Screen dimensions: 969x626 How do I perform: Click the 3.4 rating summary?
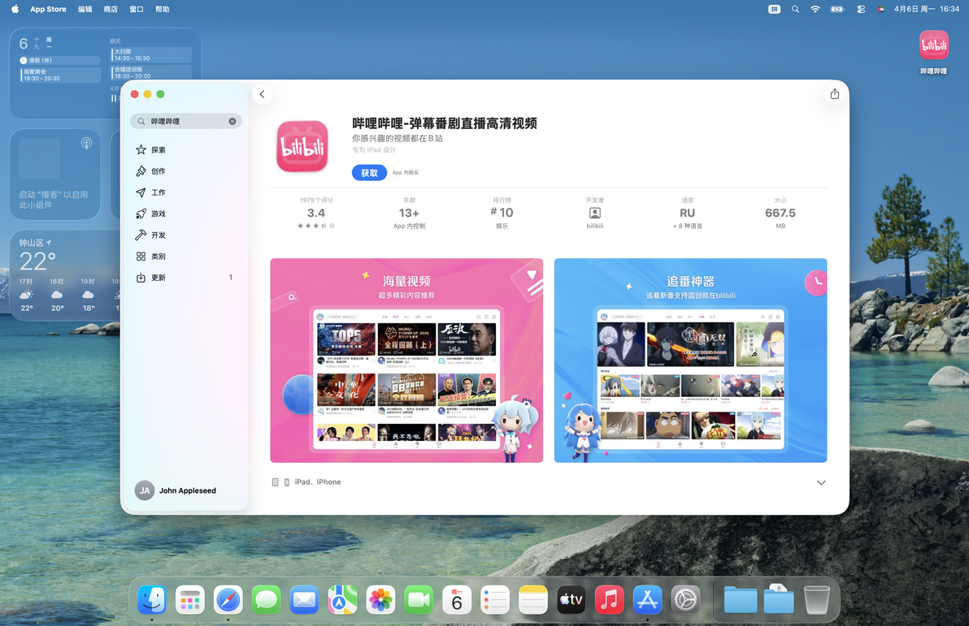[x=315, y=214]
